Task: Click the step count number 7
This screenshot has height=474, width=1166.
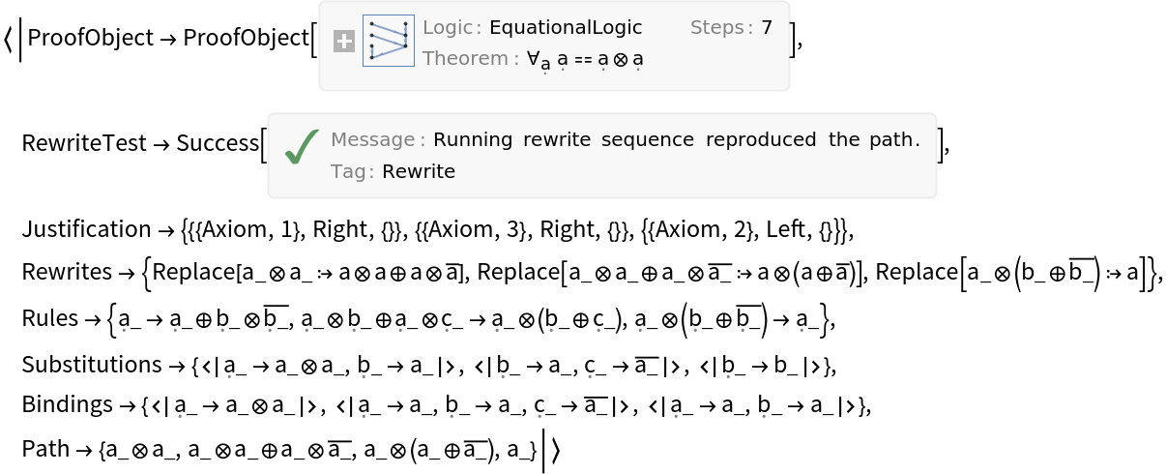Action: tap(767, 27)
